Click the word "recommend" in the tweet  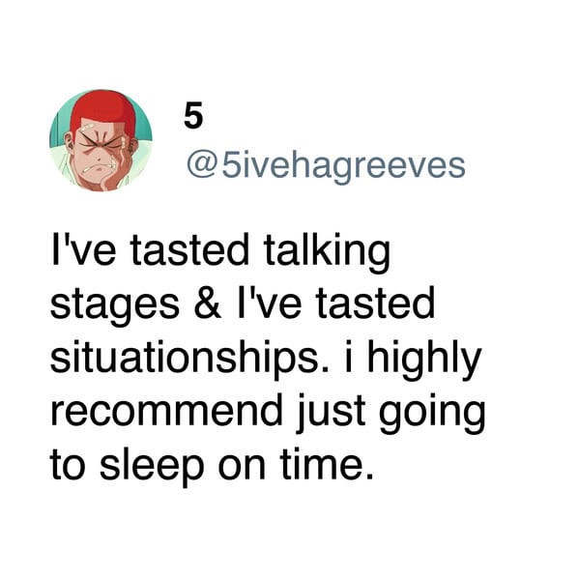166,411
